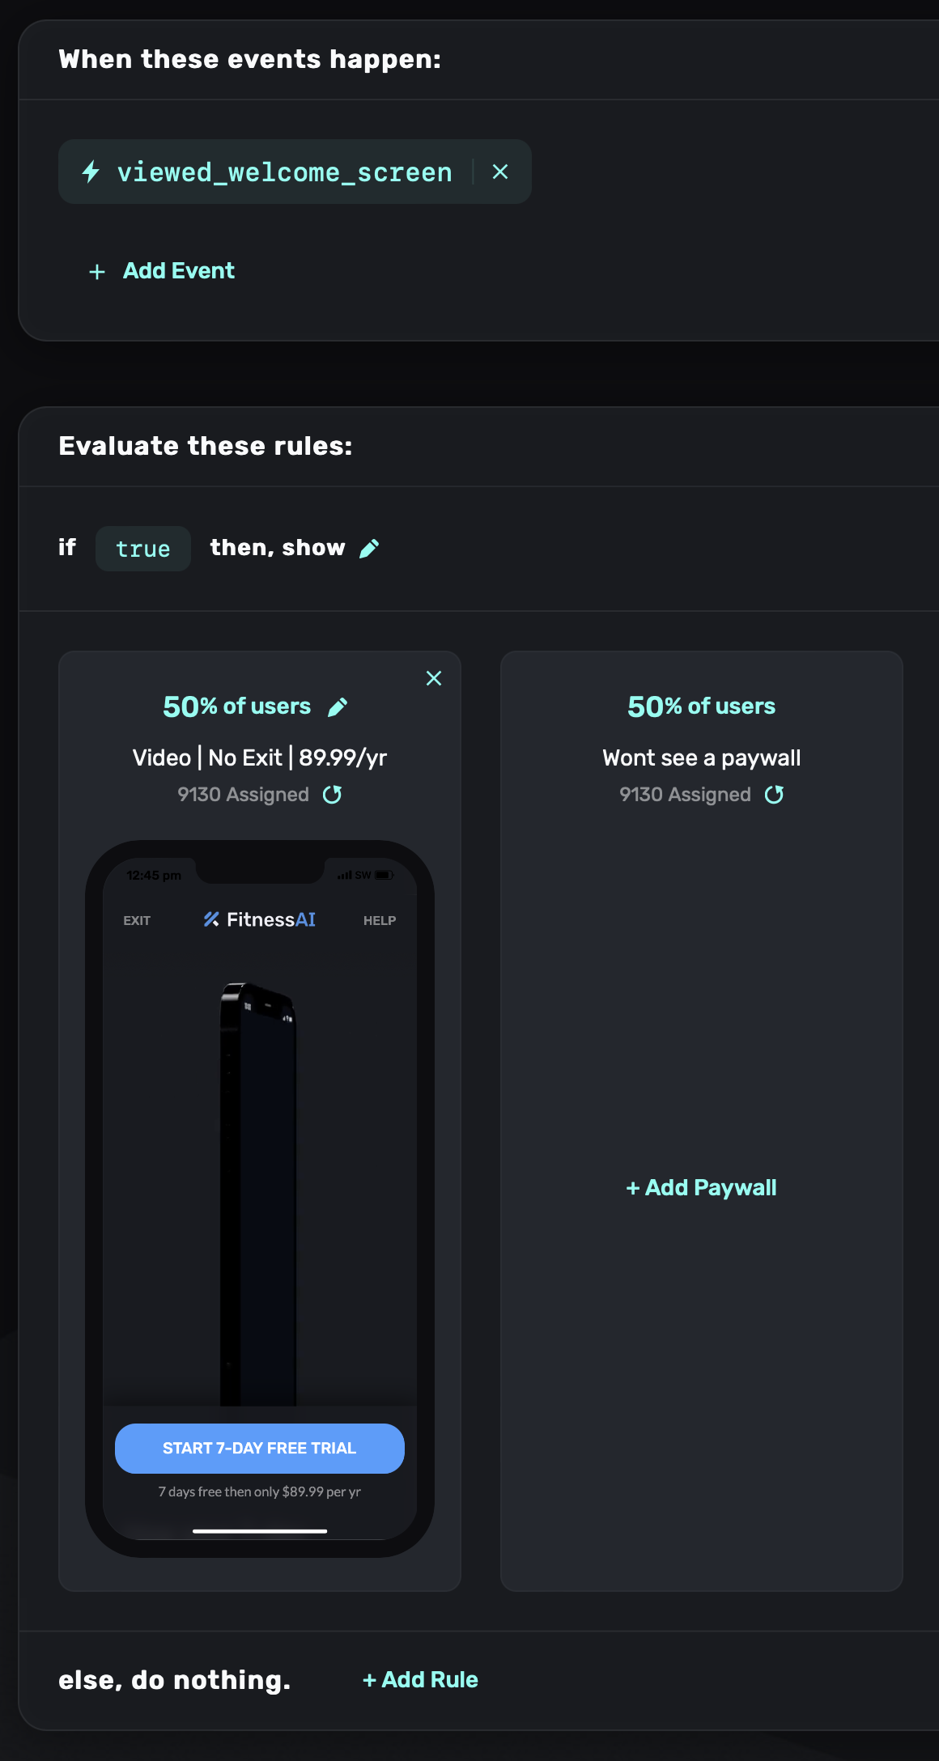
Task: Edit the rule with the pencil icon
Action: tap(369, 549)
